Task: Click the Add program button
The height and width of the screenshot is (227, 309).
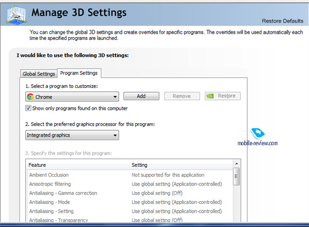Action: coord(141,96)
